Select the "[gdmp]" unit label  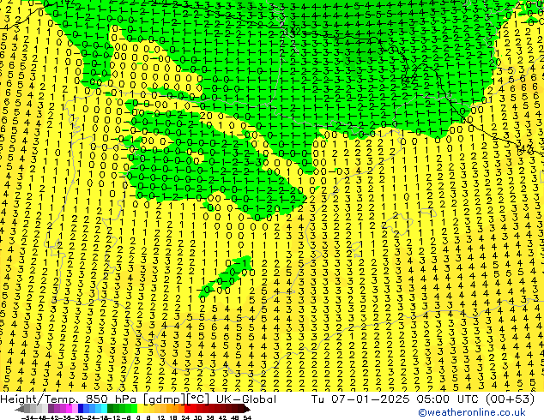tap(165, 399)
